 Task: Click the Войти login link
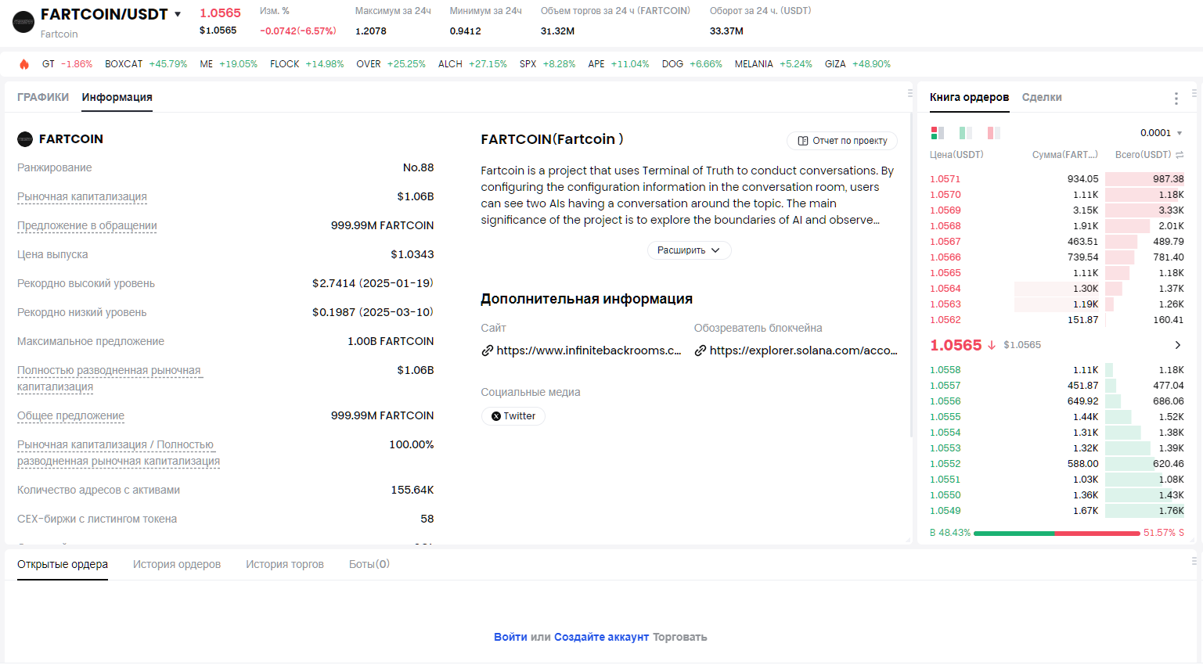510,637
